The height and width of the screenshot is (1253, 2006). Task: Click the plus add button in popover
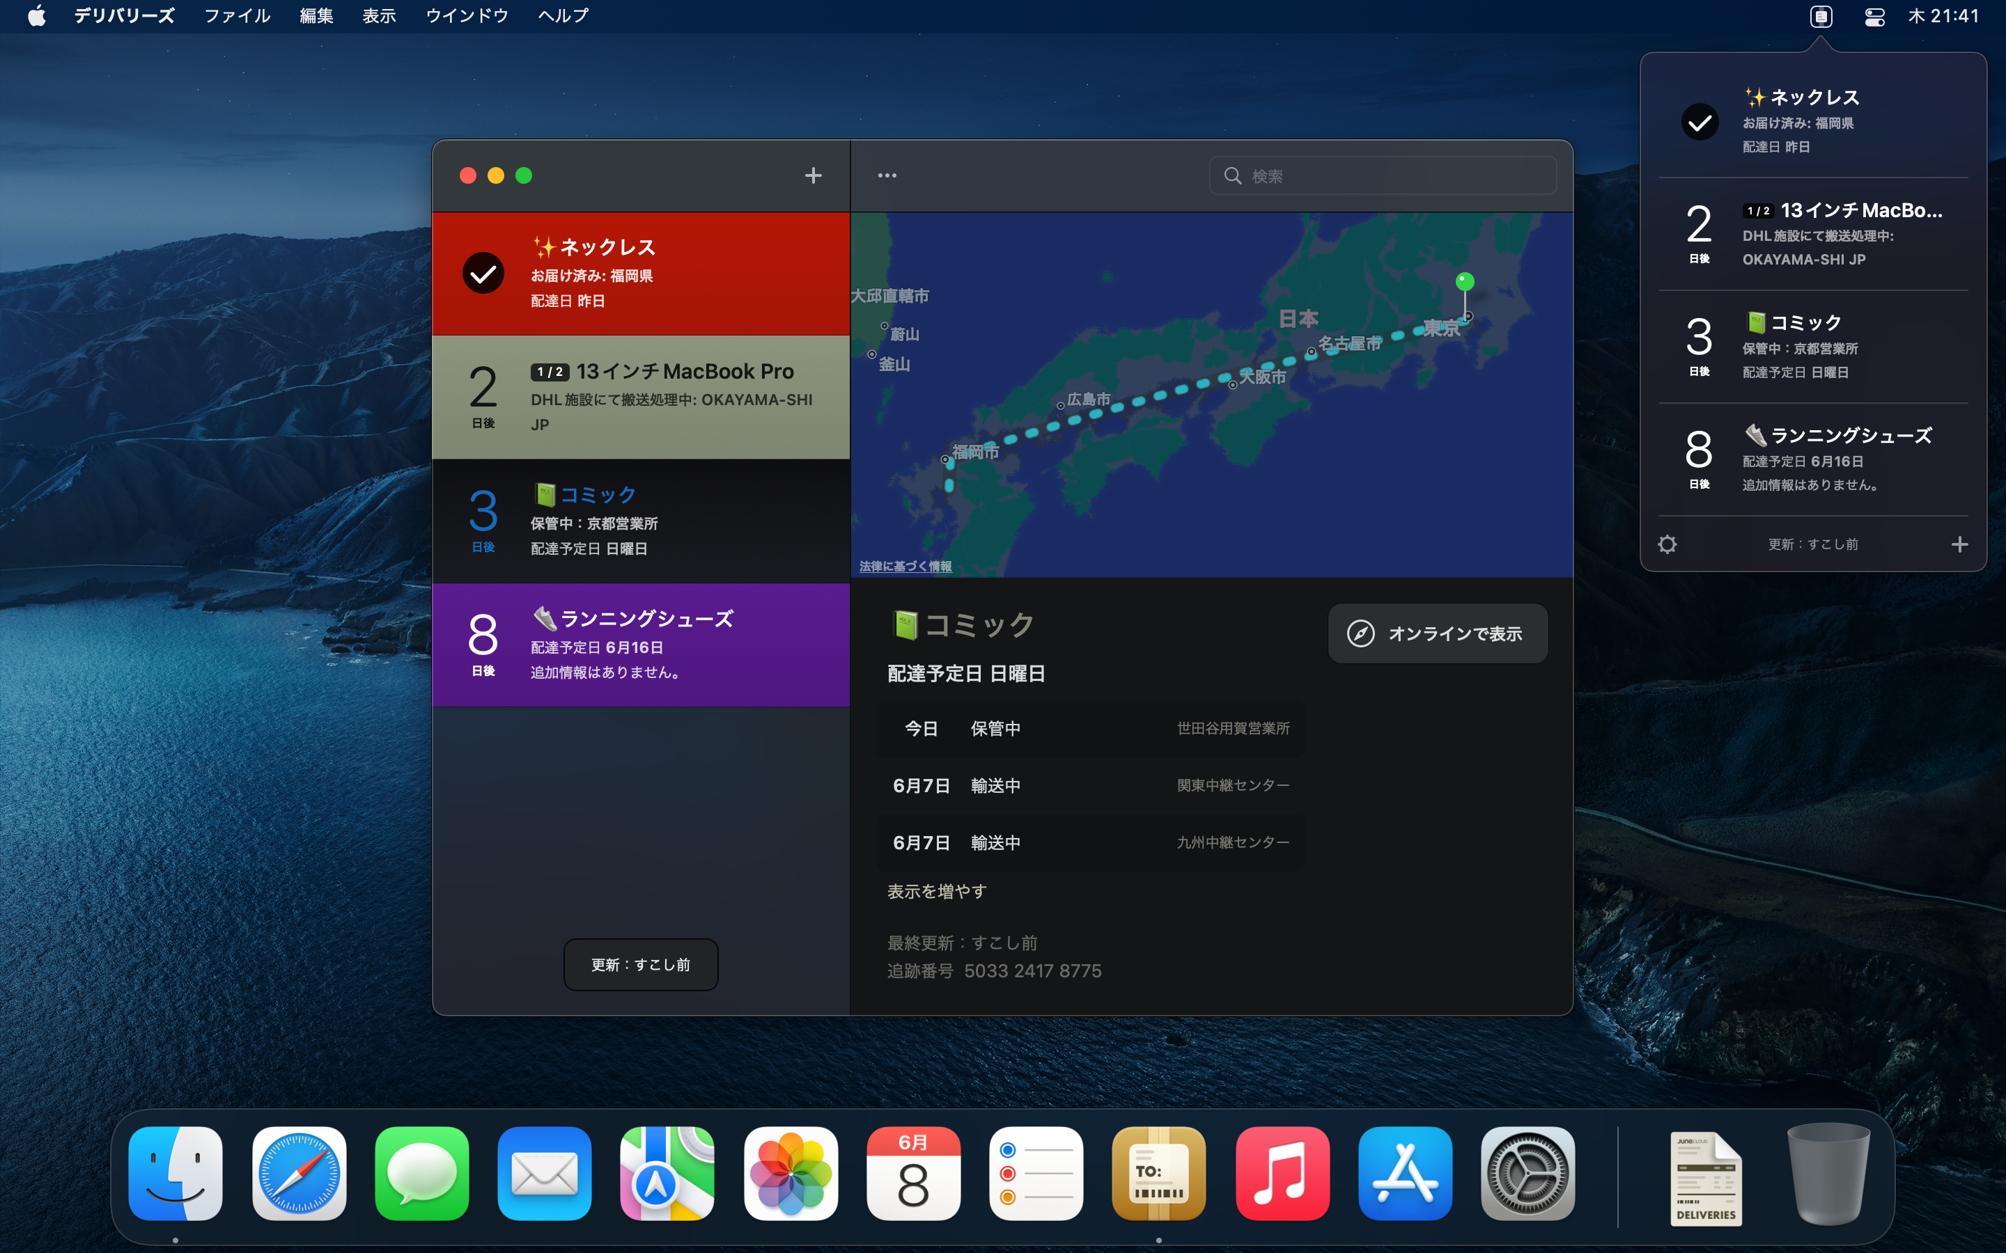[x=1959, y=544]
